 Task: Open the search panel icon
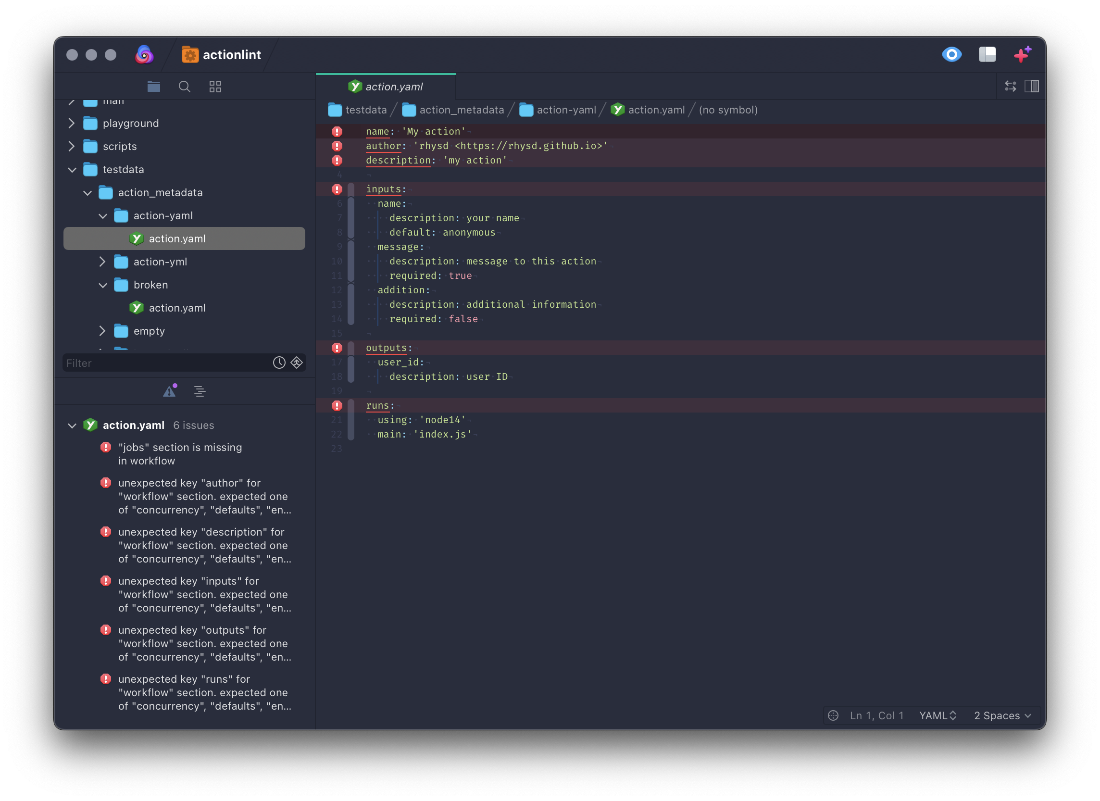coord(184,86)
